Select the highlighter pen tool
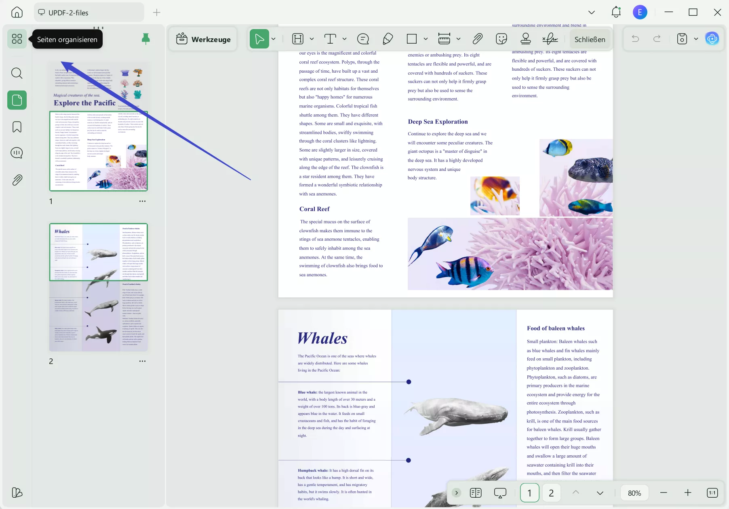Image resolution: width=729 pixels, height=509 pixels. coord(388,39)
